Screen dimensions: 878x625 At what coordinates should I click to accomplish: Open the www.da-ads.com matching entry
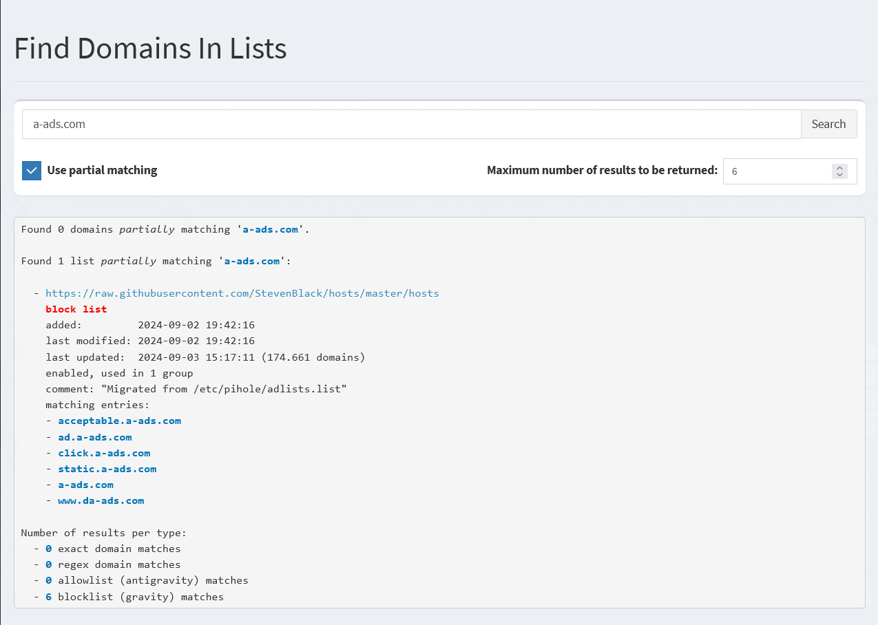pyautogui.click(x=101, y=500)
